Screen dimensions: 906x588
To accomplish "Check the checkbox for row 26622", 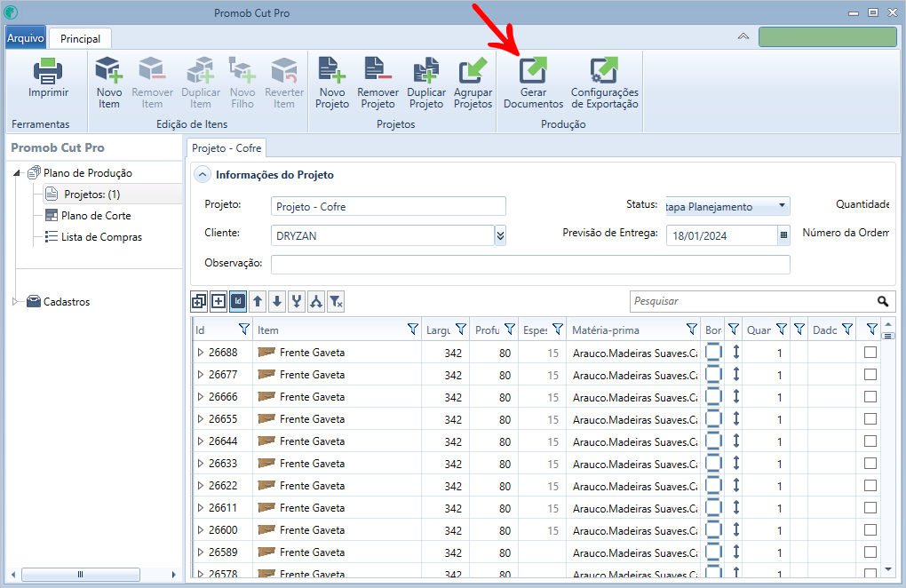I will tap(870, 486).
